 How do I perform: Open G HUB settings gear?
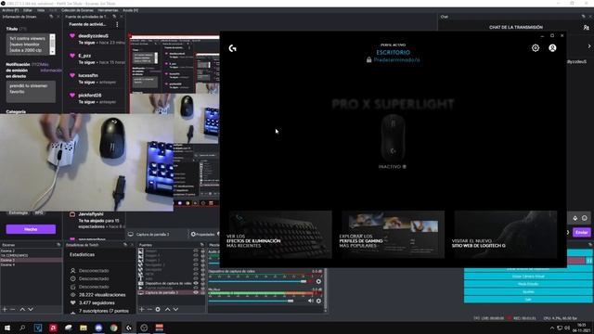[536, 48]
